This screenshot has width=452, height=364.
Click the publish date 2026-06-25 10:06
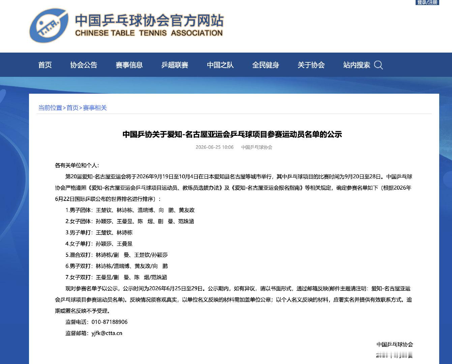click(215, 147)
